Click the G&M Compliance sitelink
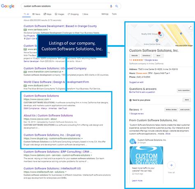Image resolution: width=195 pixels, height=189 pixels. pyautogui.click(x=31, y=109)
